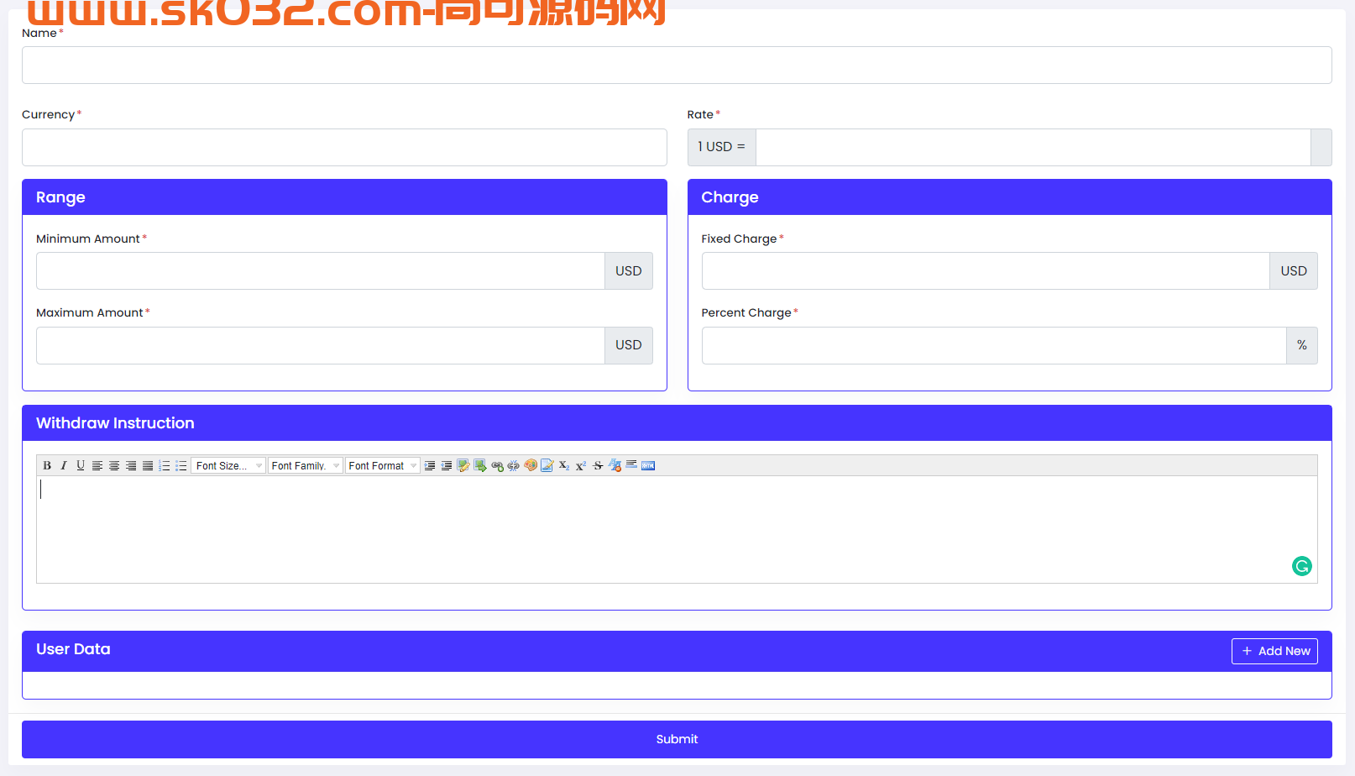The width and height of the screenshot is (1355, 776).
Task: Select the Insert Image icon
Action: (x=480, y=465)
